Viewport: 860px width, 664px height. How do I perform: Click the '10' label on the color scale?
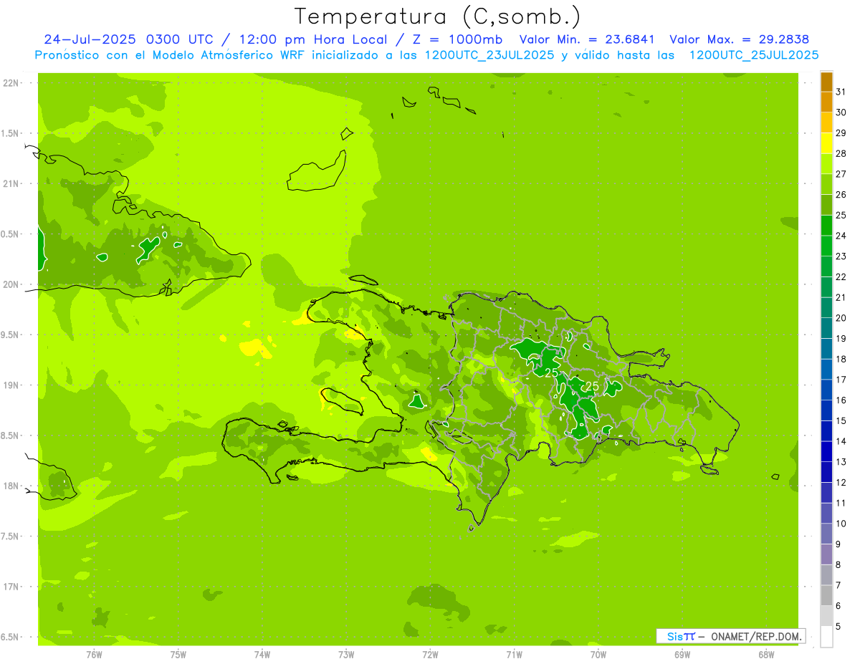tap(841, 524)
